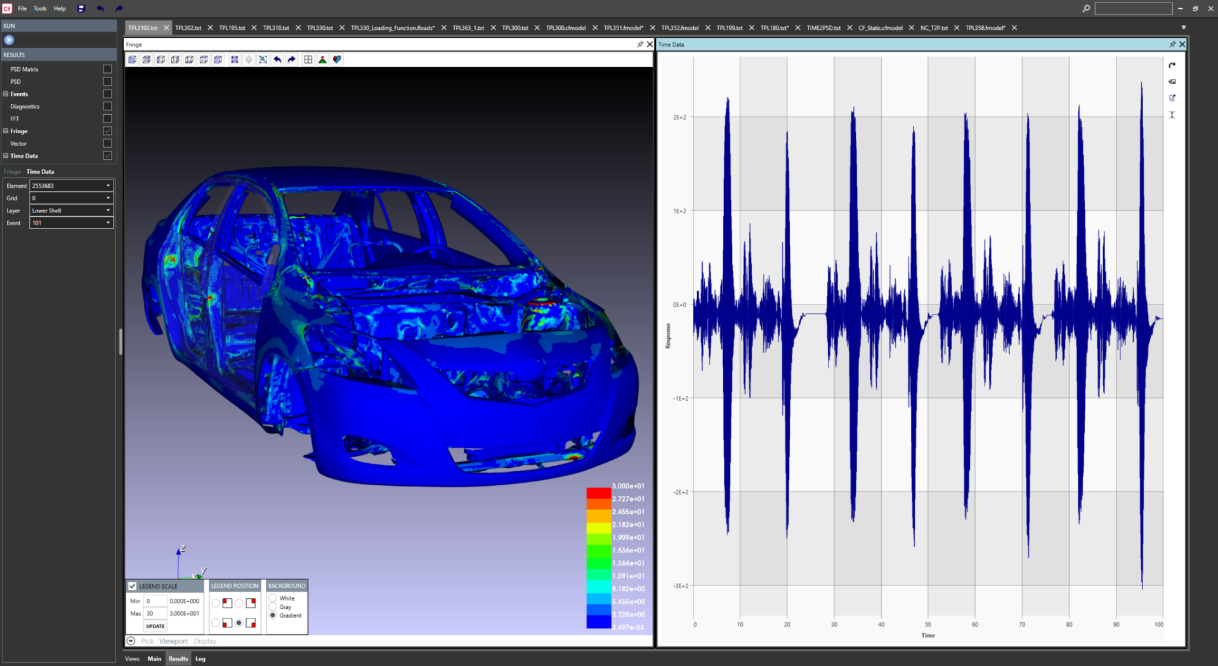Enable the FFT checkbox

[107, 119]
